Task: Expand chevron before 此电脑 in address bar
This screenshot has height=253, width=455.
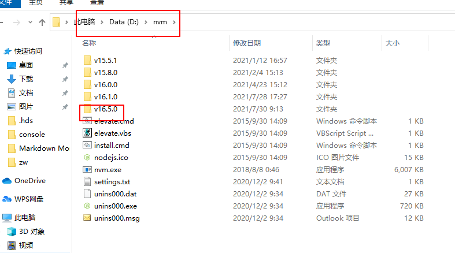Action: pyautogui.click(x=66, y=22)
